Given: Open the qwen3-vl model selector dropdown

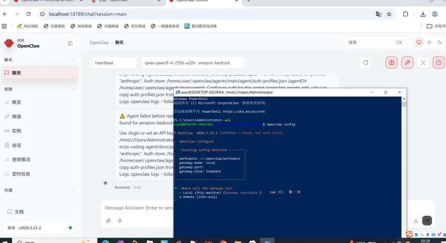Looking at the screenshot, I should pos(193,63).
